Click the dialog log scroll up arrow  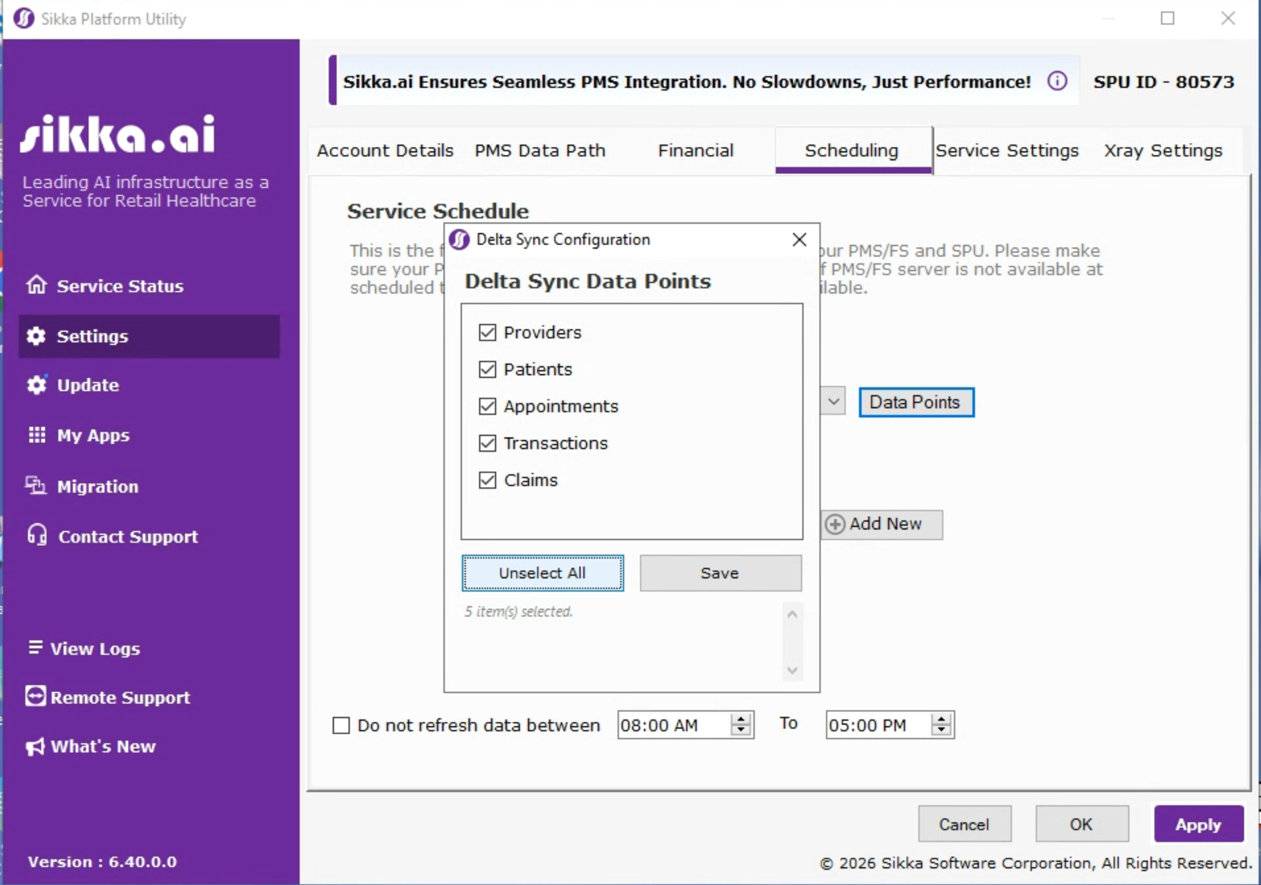click(x=792, y=614)
